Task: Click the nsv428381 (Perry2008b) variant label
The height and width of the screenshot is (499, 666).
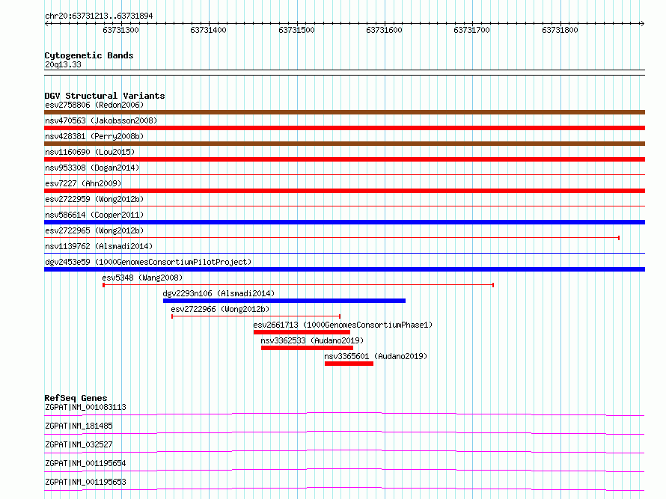Action: coord(94,136)
